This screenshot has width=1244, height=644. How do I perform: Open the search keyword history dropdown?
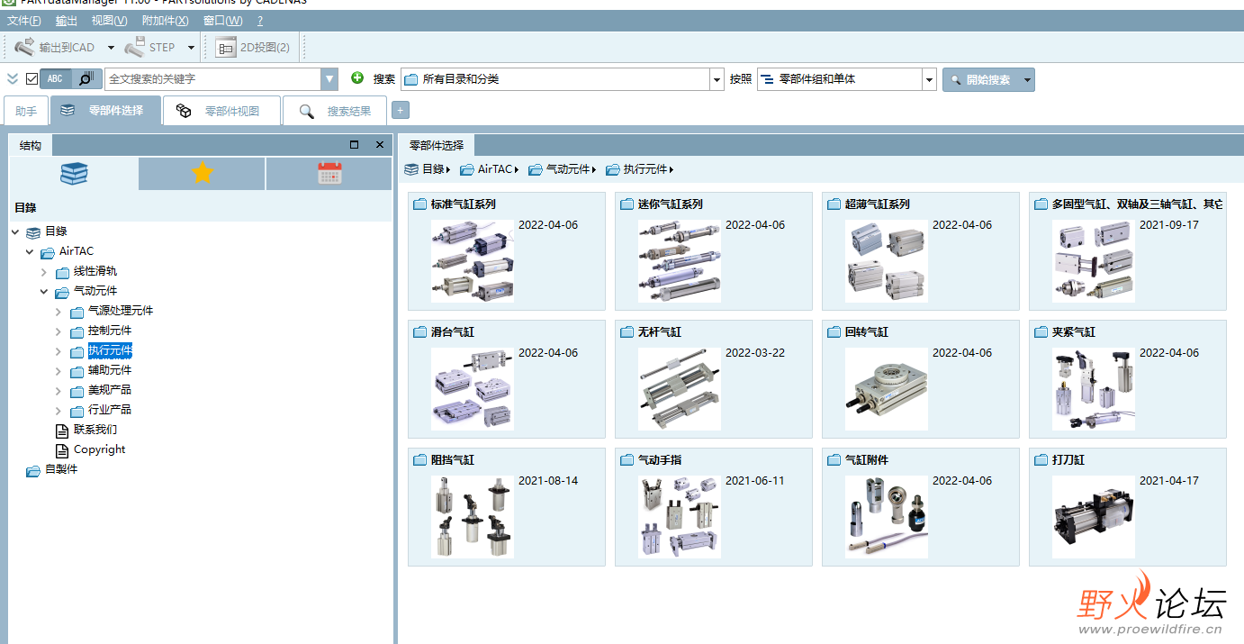[329, 79]
